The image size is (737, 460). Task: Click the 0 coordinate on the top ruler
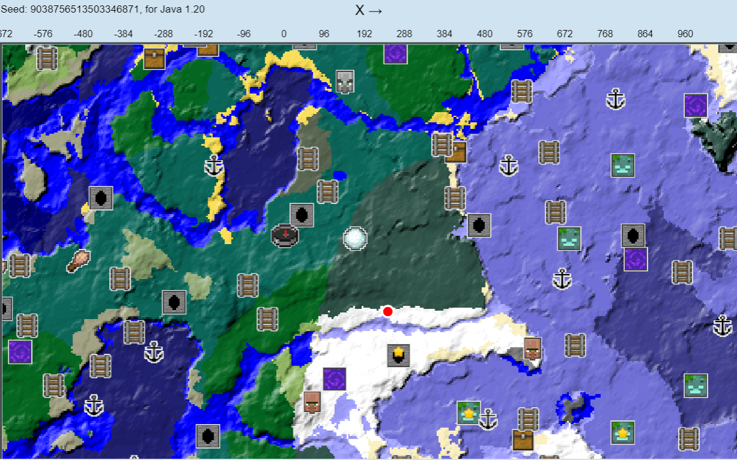coord(283,34)
